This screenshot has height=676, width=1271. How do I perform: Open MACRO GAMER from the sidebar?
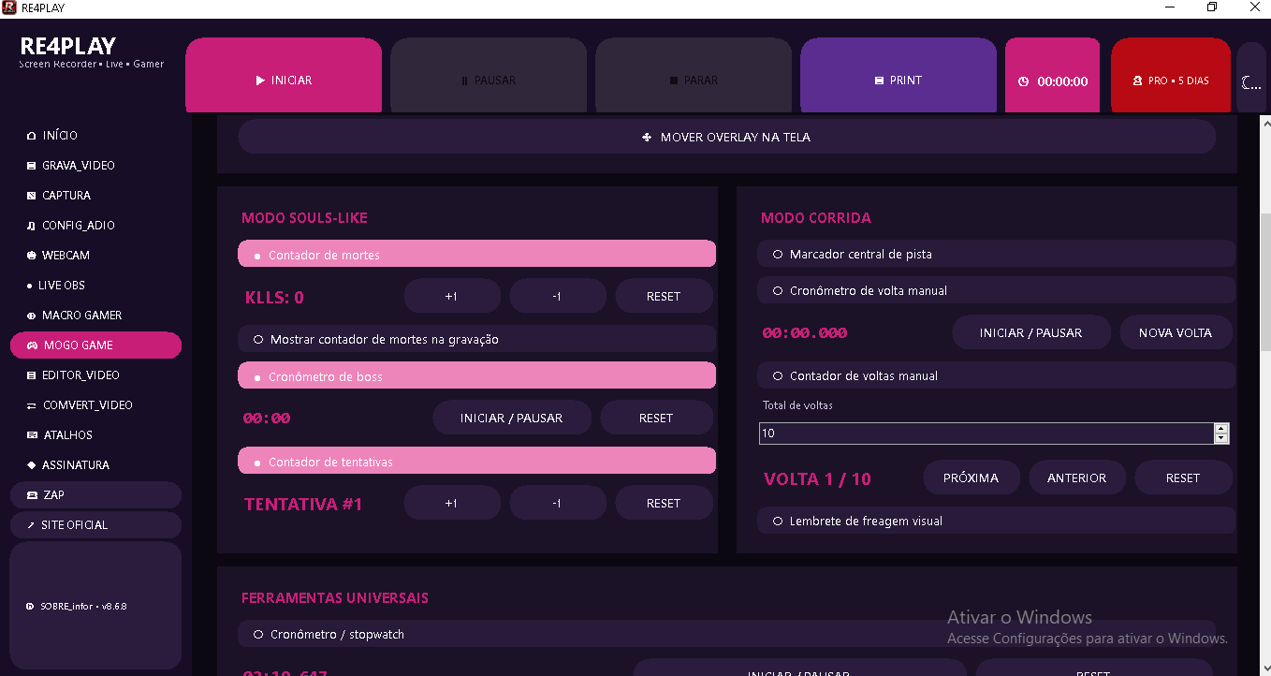[x=95, y=316]
